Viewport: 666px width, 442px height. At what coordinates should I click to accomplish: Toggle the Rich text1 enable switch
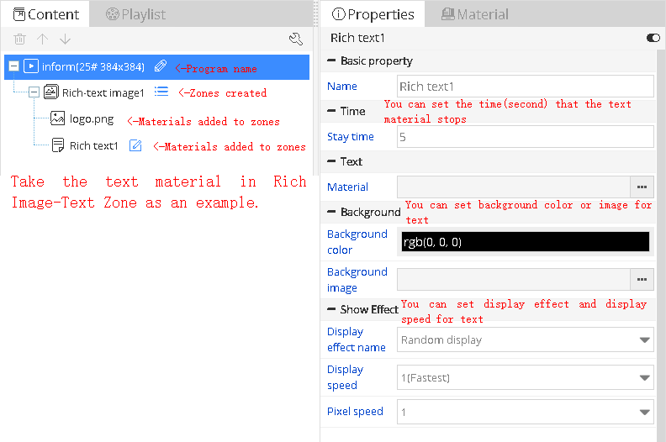point(653,38)
